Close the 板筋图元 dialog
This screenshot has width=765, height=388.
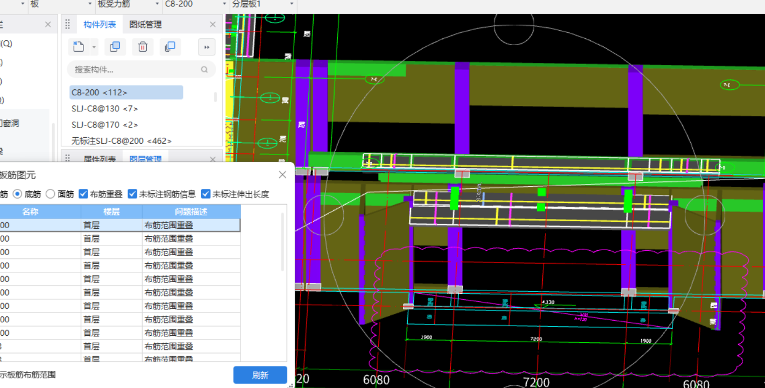click(x=282, y=175)
